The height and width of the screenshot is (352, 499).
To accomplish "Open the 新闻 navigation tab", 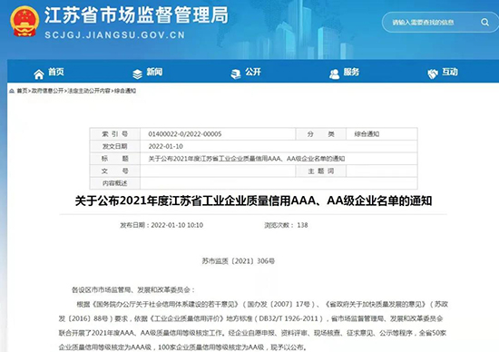I will click(x=147, y=73).
